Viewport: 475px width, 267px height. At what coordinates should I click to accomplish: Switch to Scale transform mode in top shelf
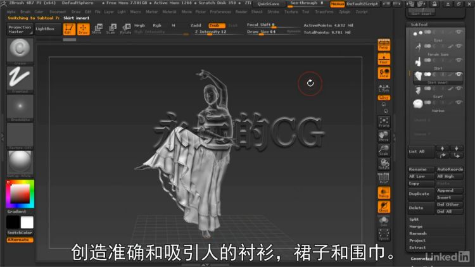point(111,29)
